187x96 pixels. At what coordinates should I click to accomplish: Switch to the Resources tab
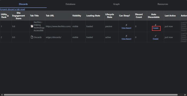(163, 4)
